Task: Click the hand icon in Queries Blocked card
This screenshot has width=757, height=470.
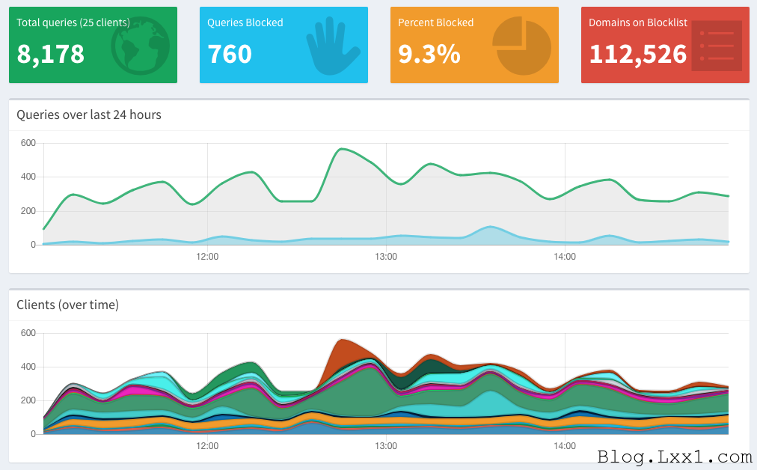Action: tap(333, 46)
